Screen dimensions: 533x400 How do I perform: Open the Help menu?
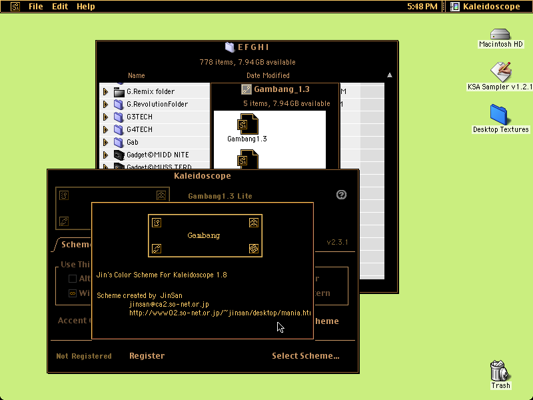click(x=86, y=7)
